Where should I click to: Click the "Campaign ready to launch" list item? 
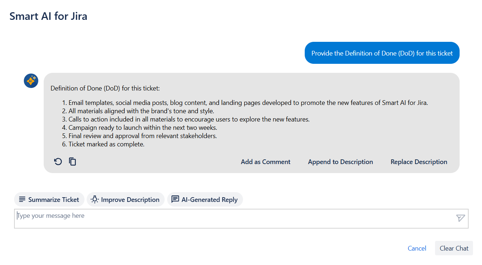143,128
